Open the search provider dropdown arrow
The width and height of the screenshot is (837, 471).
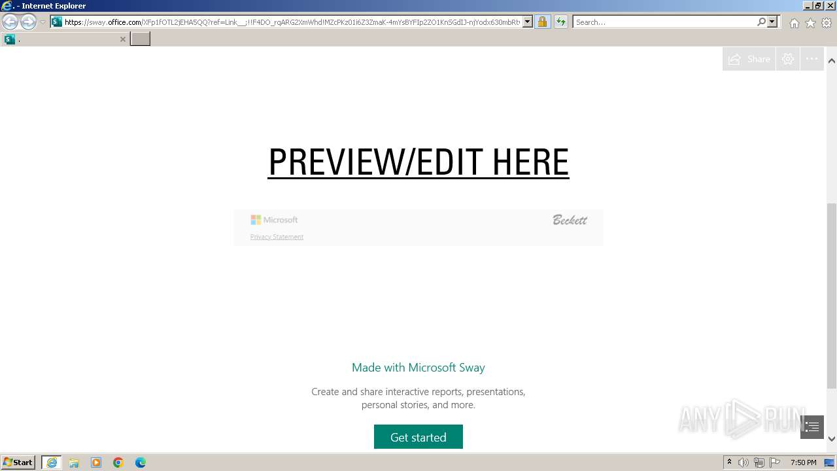pyautogui.click(x=772, y=22)
